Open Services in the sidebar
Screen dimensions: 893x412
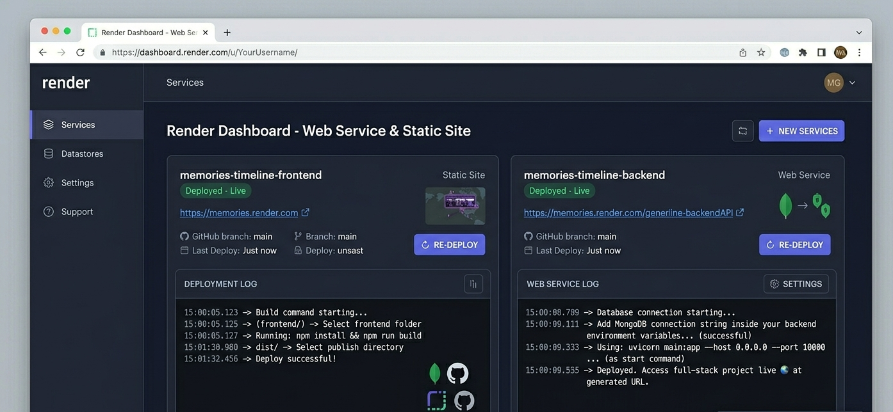point(87,125)
